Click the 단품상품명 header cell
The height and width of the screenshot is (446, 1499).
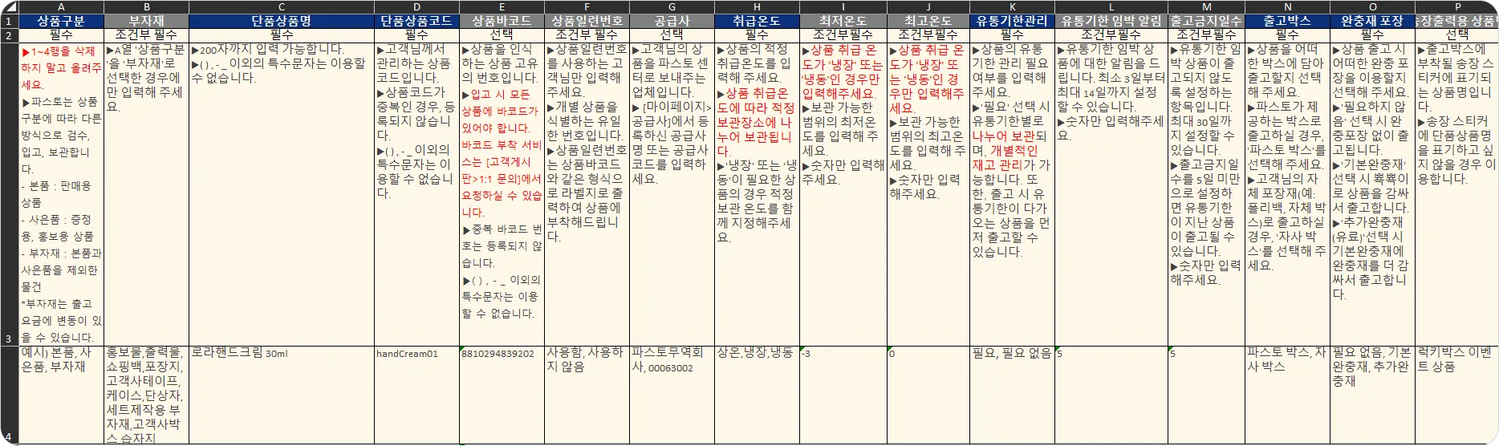tap(282, 21)
